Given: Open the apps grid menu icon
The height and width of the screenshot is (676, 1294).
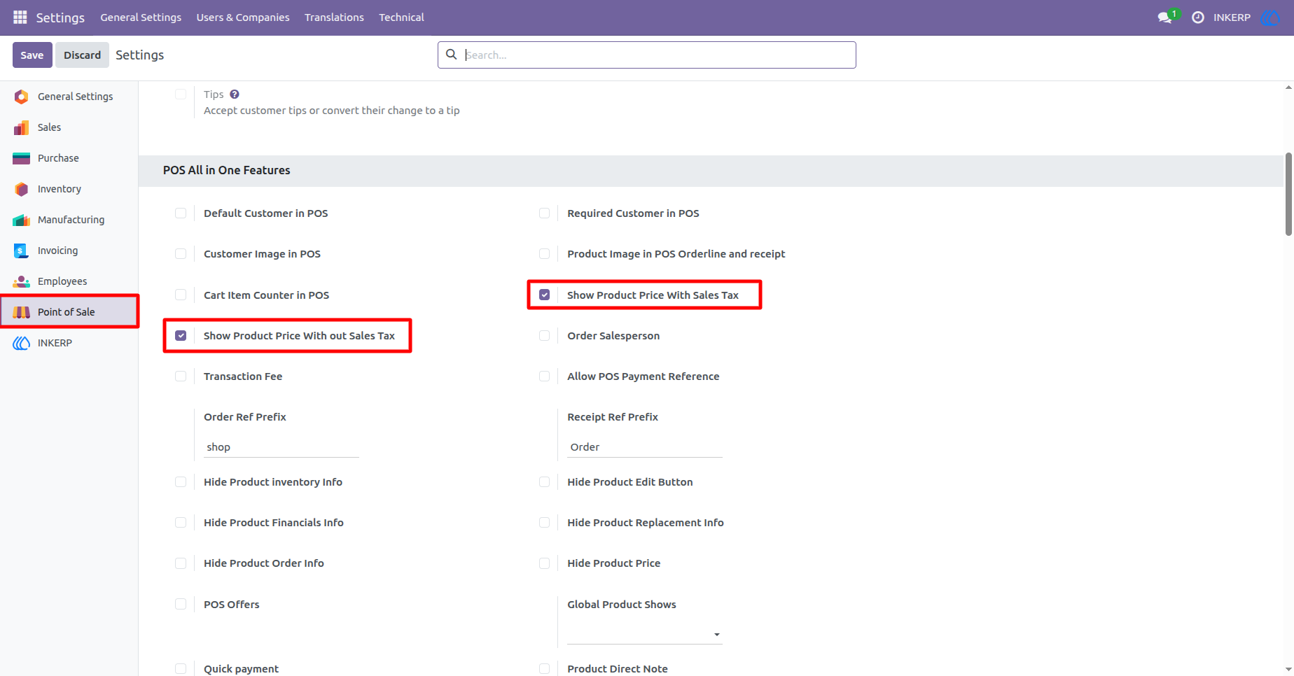Looking at the screenshot, I should 20,17.
